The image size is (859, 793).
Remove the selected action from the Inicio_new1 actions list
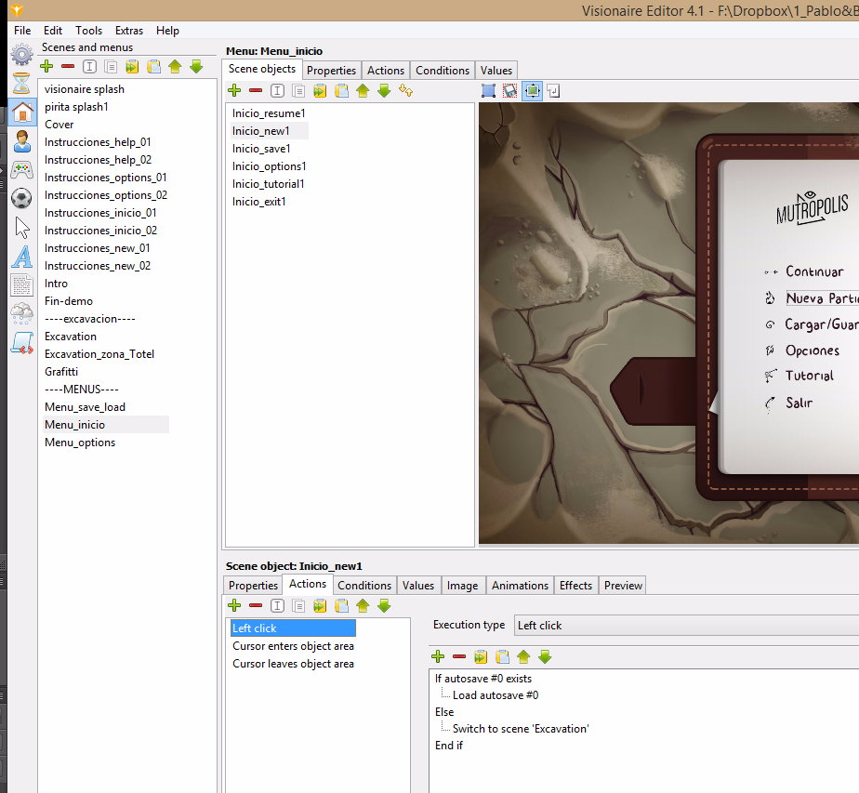[256, 606]
